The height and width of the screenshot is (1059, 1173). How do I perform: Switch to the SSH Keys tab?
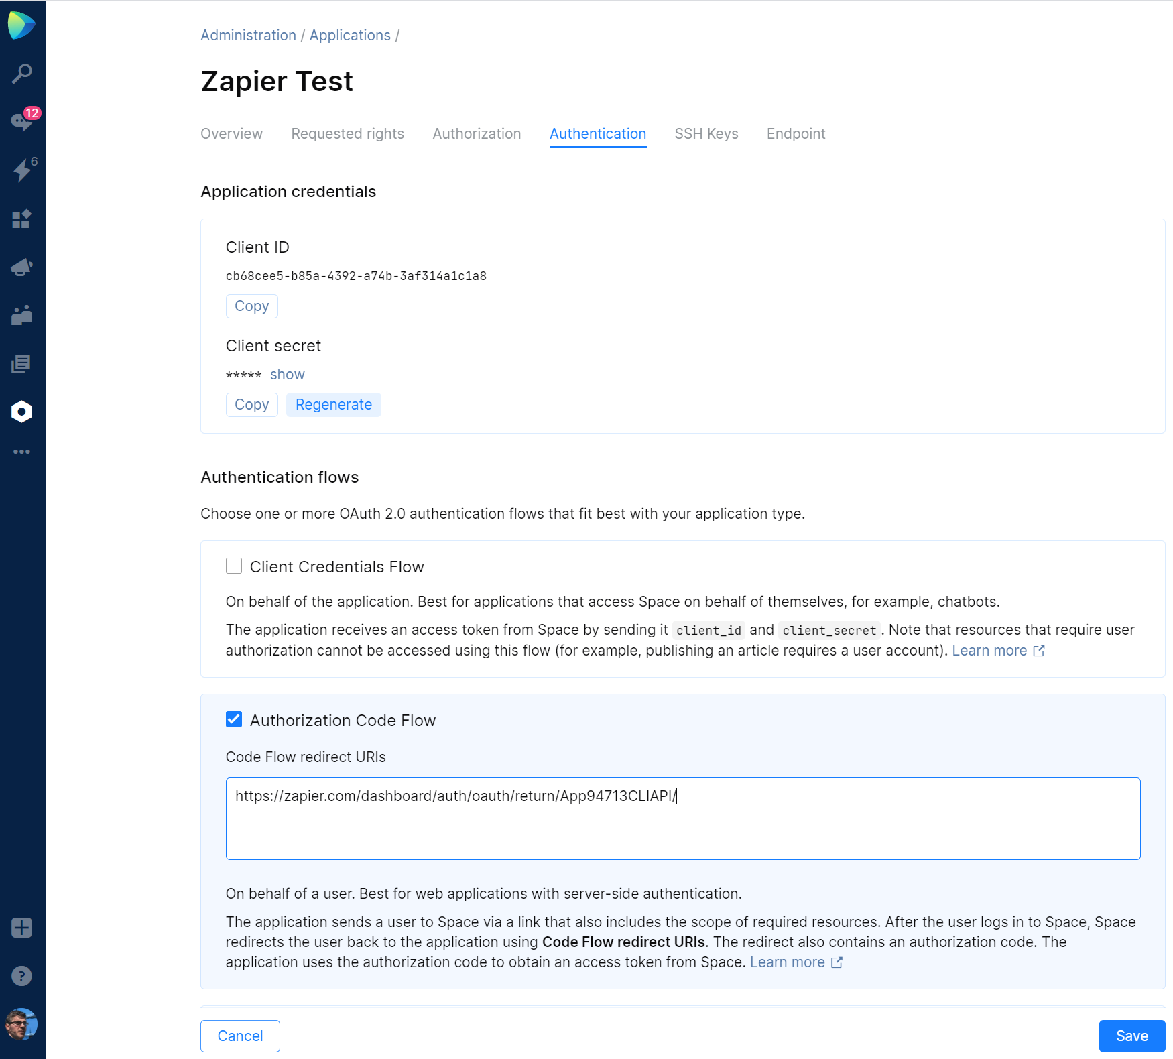pyautogui.click(x=706, y=134)
